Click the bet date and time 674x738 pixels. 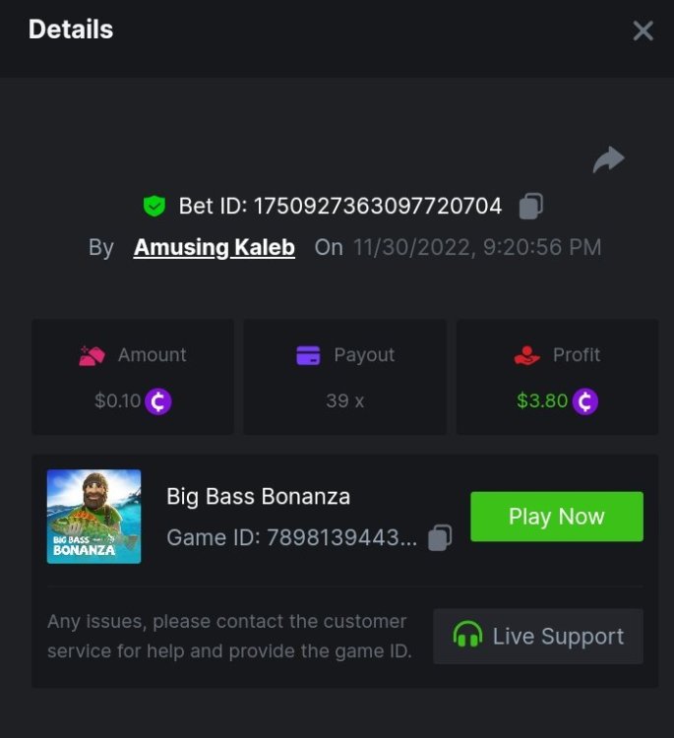477,247
